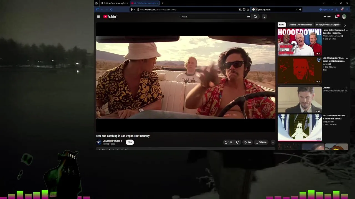Bookmark the page with the star icon

pos(248,9)
